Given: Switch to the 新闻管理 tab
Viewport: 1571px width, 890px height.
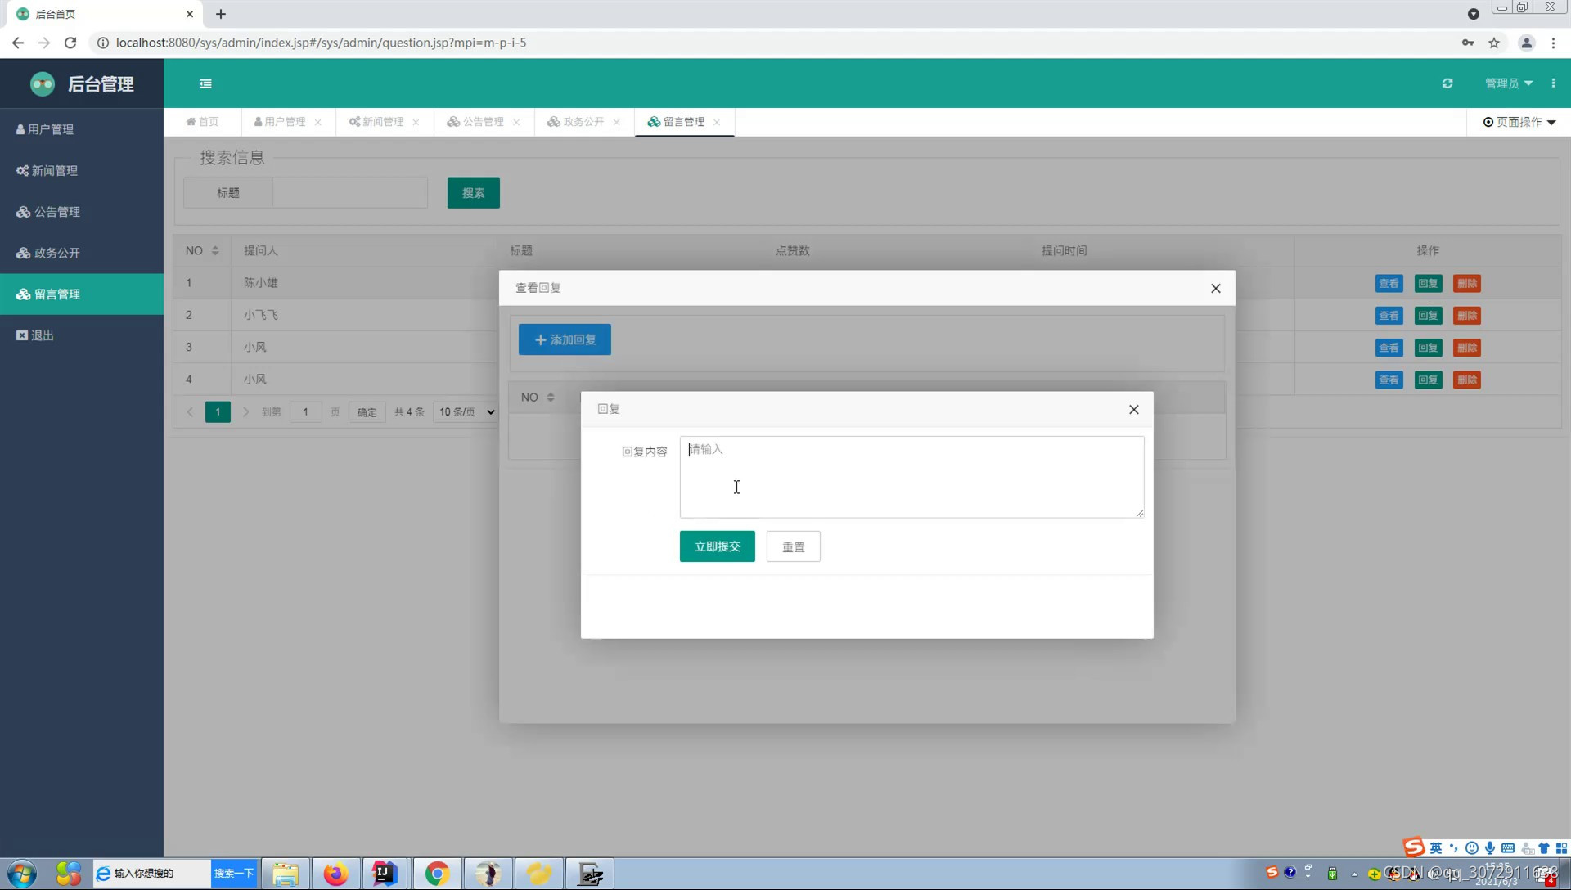Looking at the screenshot, I should (x=376, y=122).
